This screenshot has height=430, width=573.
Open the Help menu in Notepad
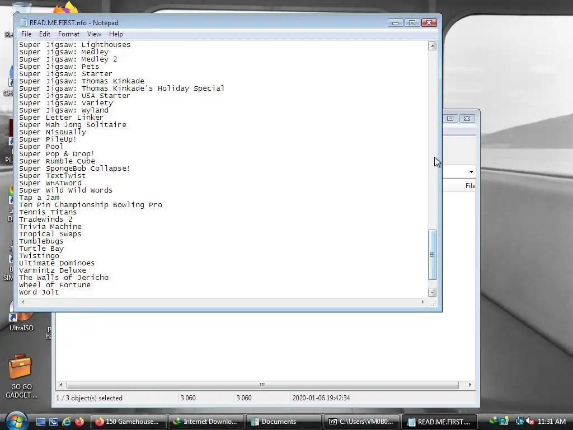pyautogui.click(x=116, y=34)
